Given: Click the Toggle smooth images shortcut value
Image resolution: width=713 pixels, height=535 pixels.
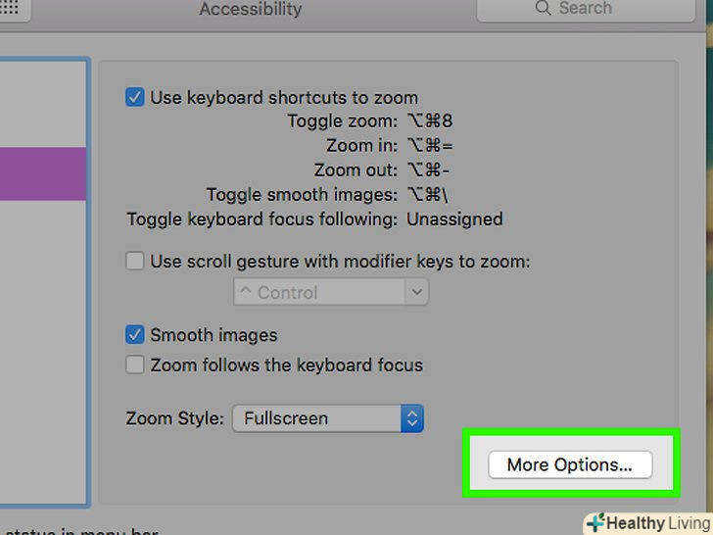Looking at the screenshot, I should point(430,194).
